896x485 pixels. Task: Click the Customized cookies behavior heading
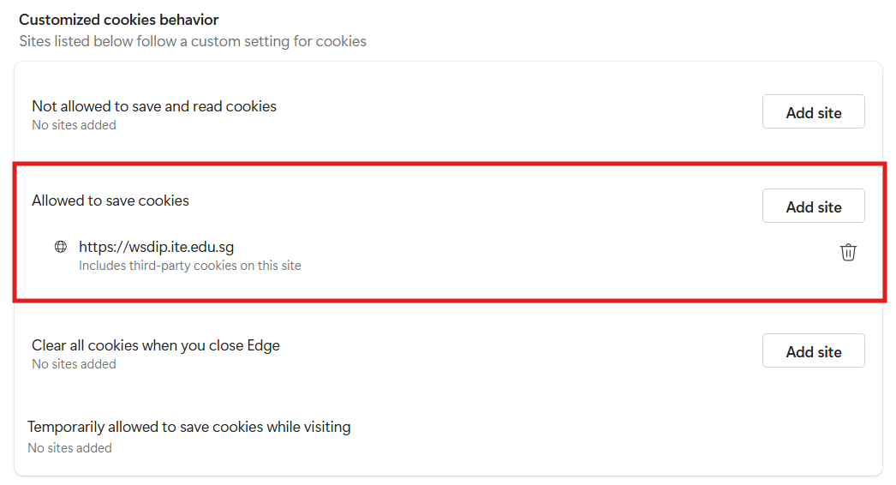(x=118, y=20)
